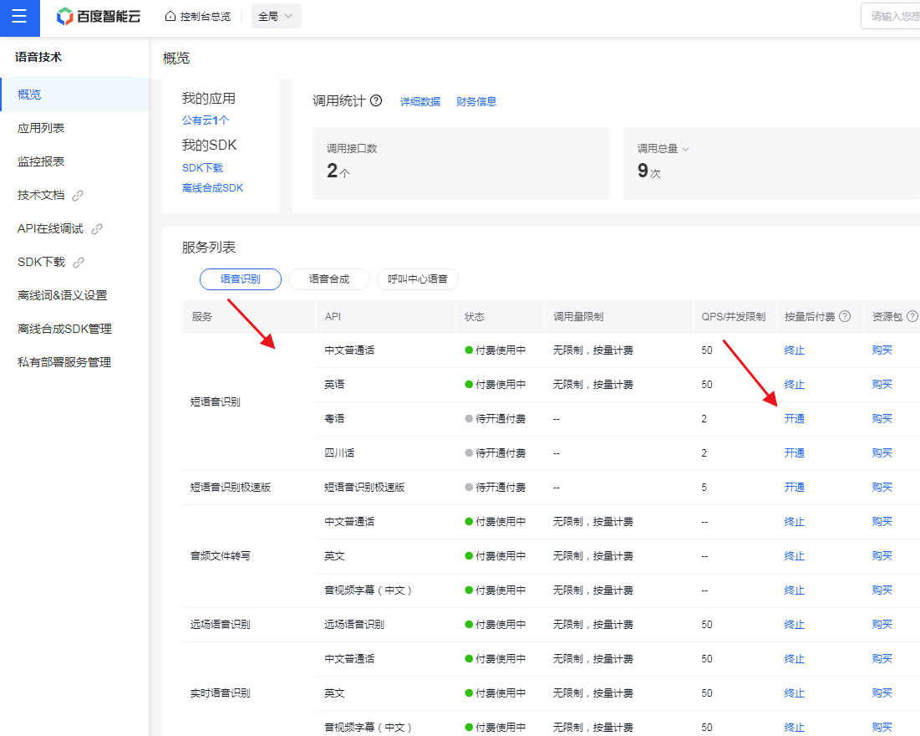The width and height of the screenshot is (920, 736).
Task: Click 待开通付费 status in 粤语 row
Action: pos(496,419)
